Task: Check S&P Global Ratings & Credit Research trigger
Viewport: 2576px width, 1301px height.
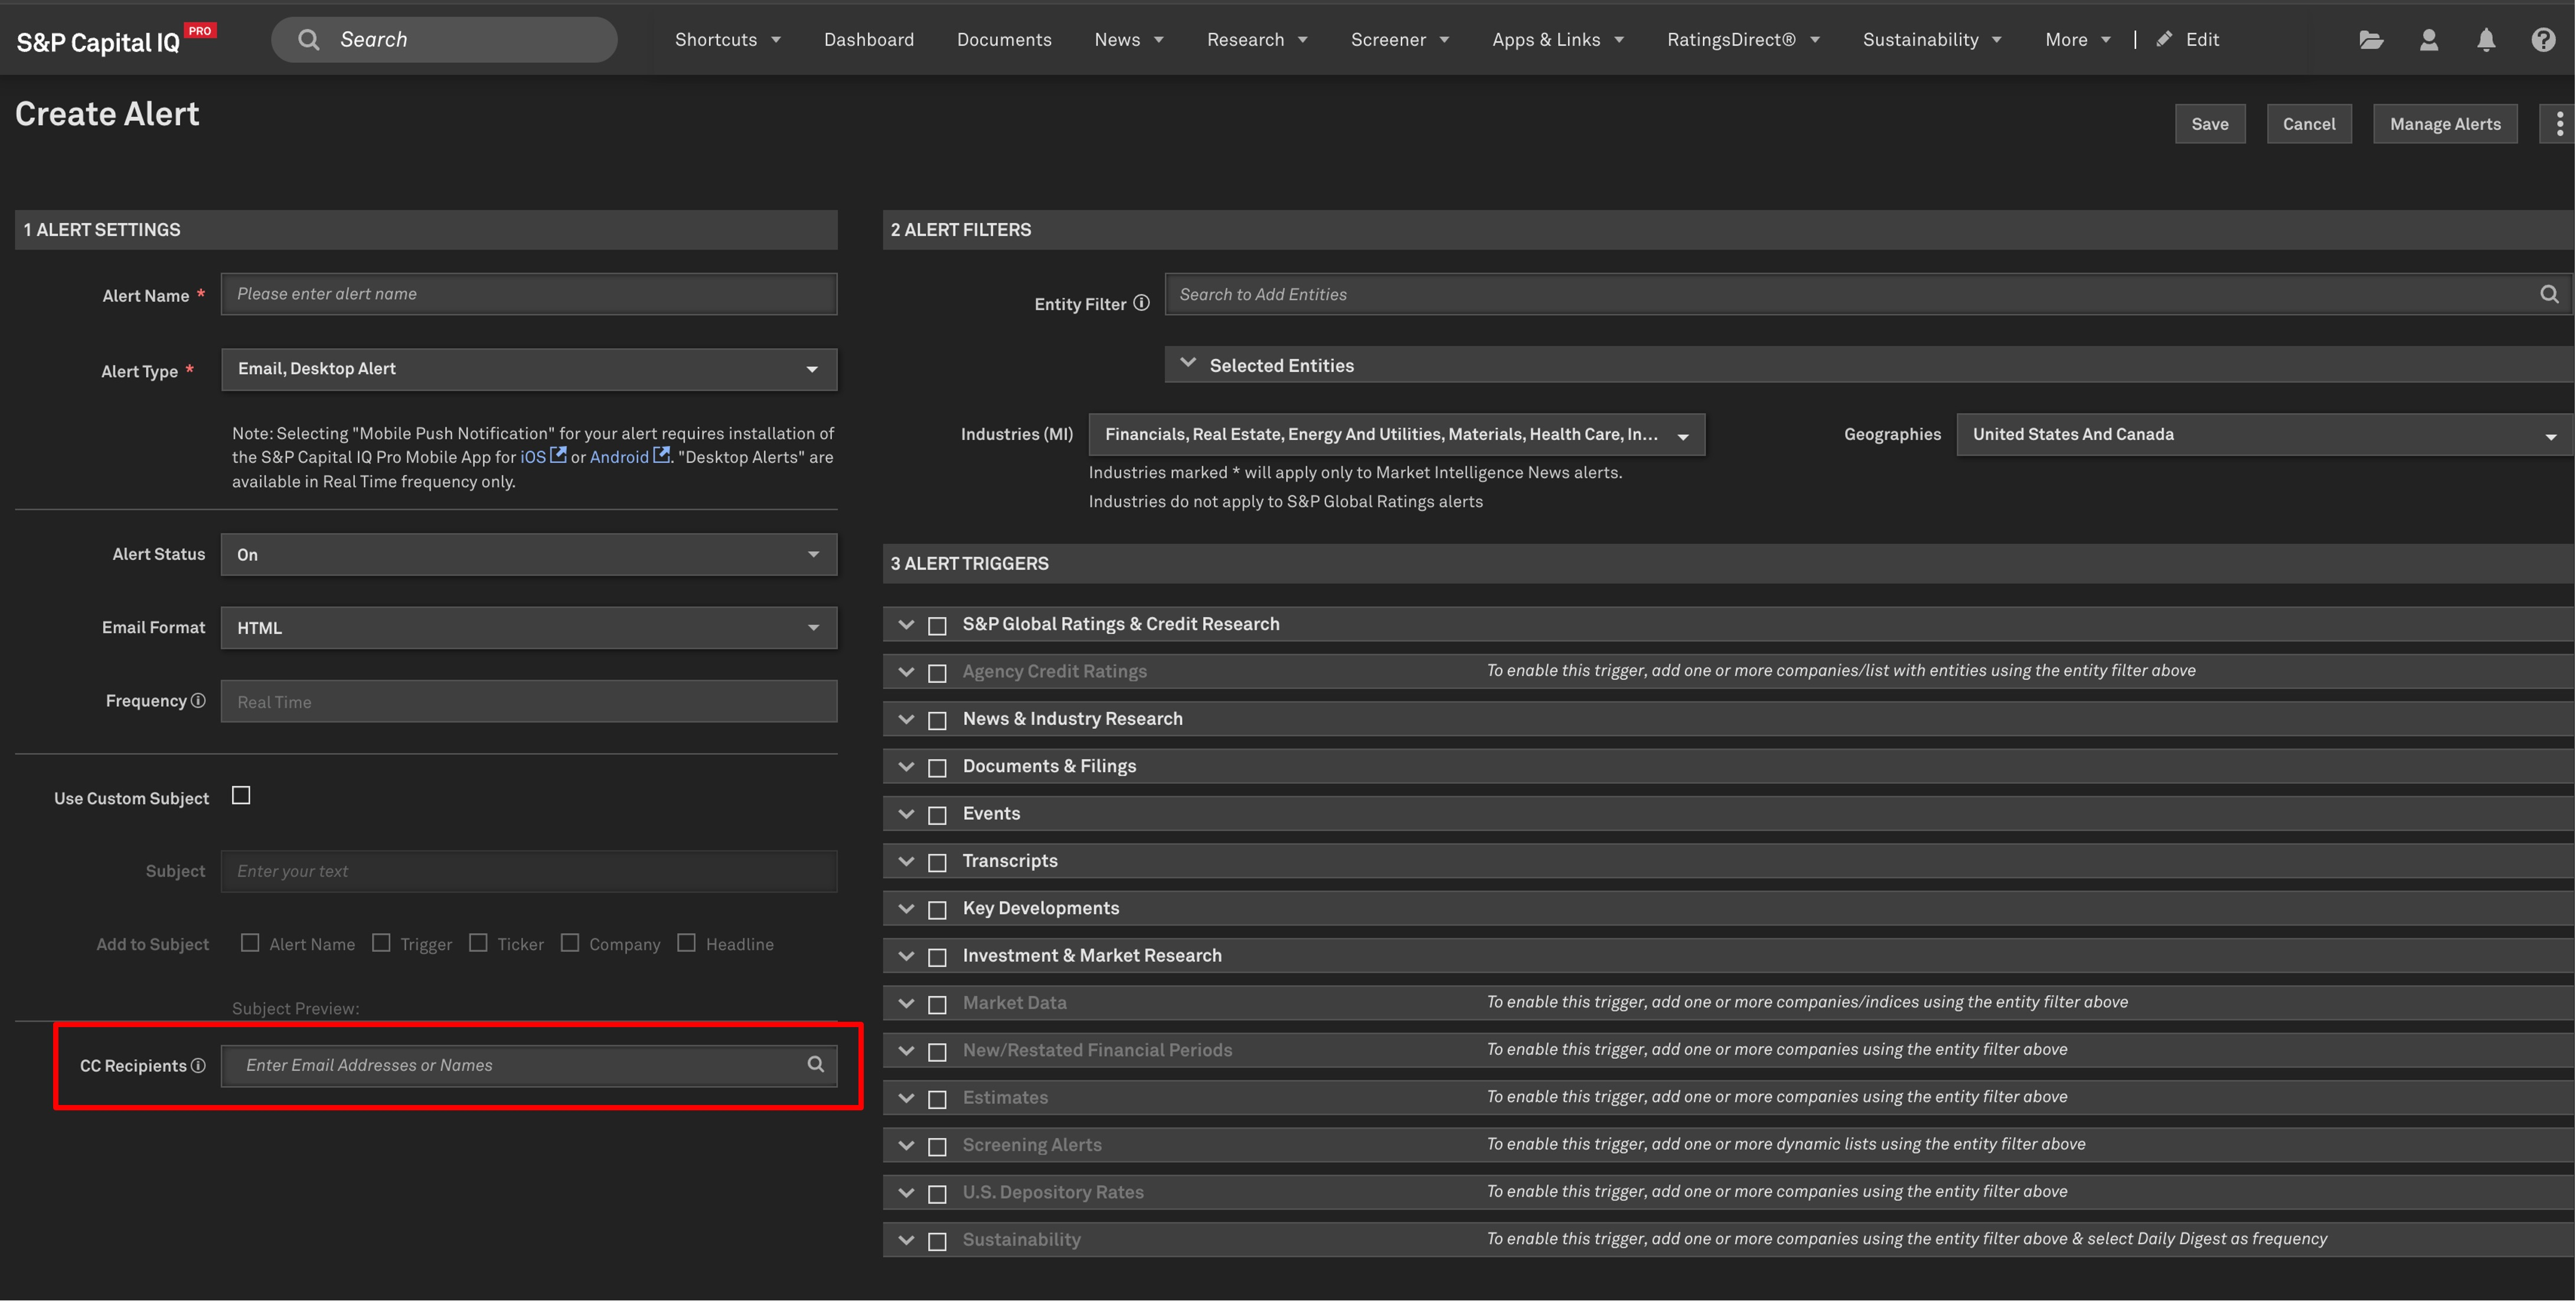Action: tap(937, 626)
